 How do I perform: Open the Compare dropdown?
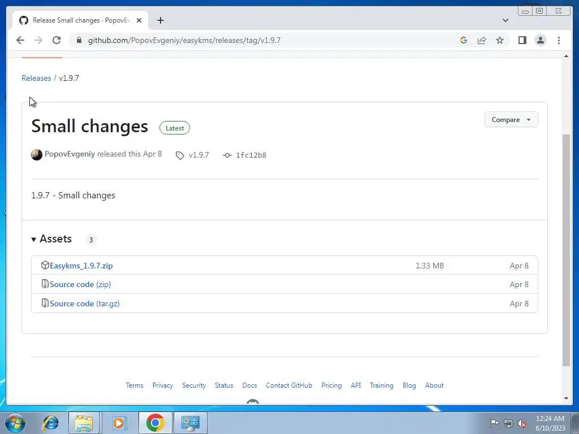tap(511, 120)
